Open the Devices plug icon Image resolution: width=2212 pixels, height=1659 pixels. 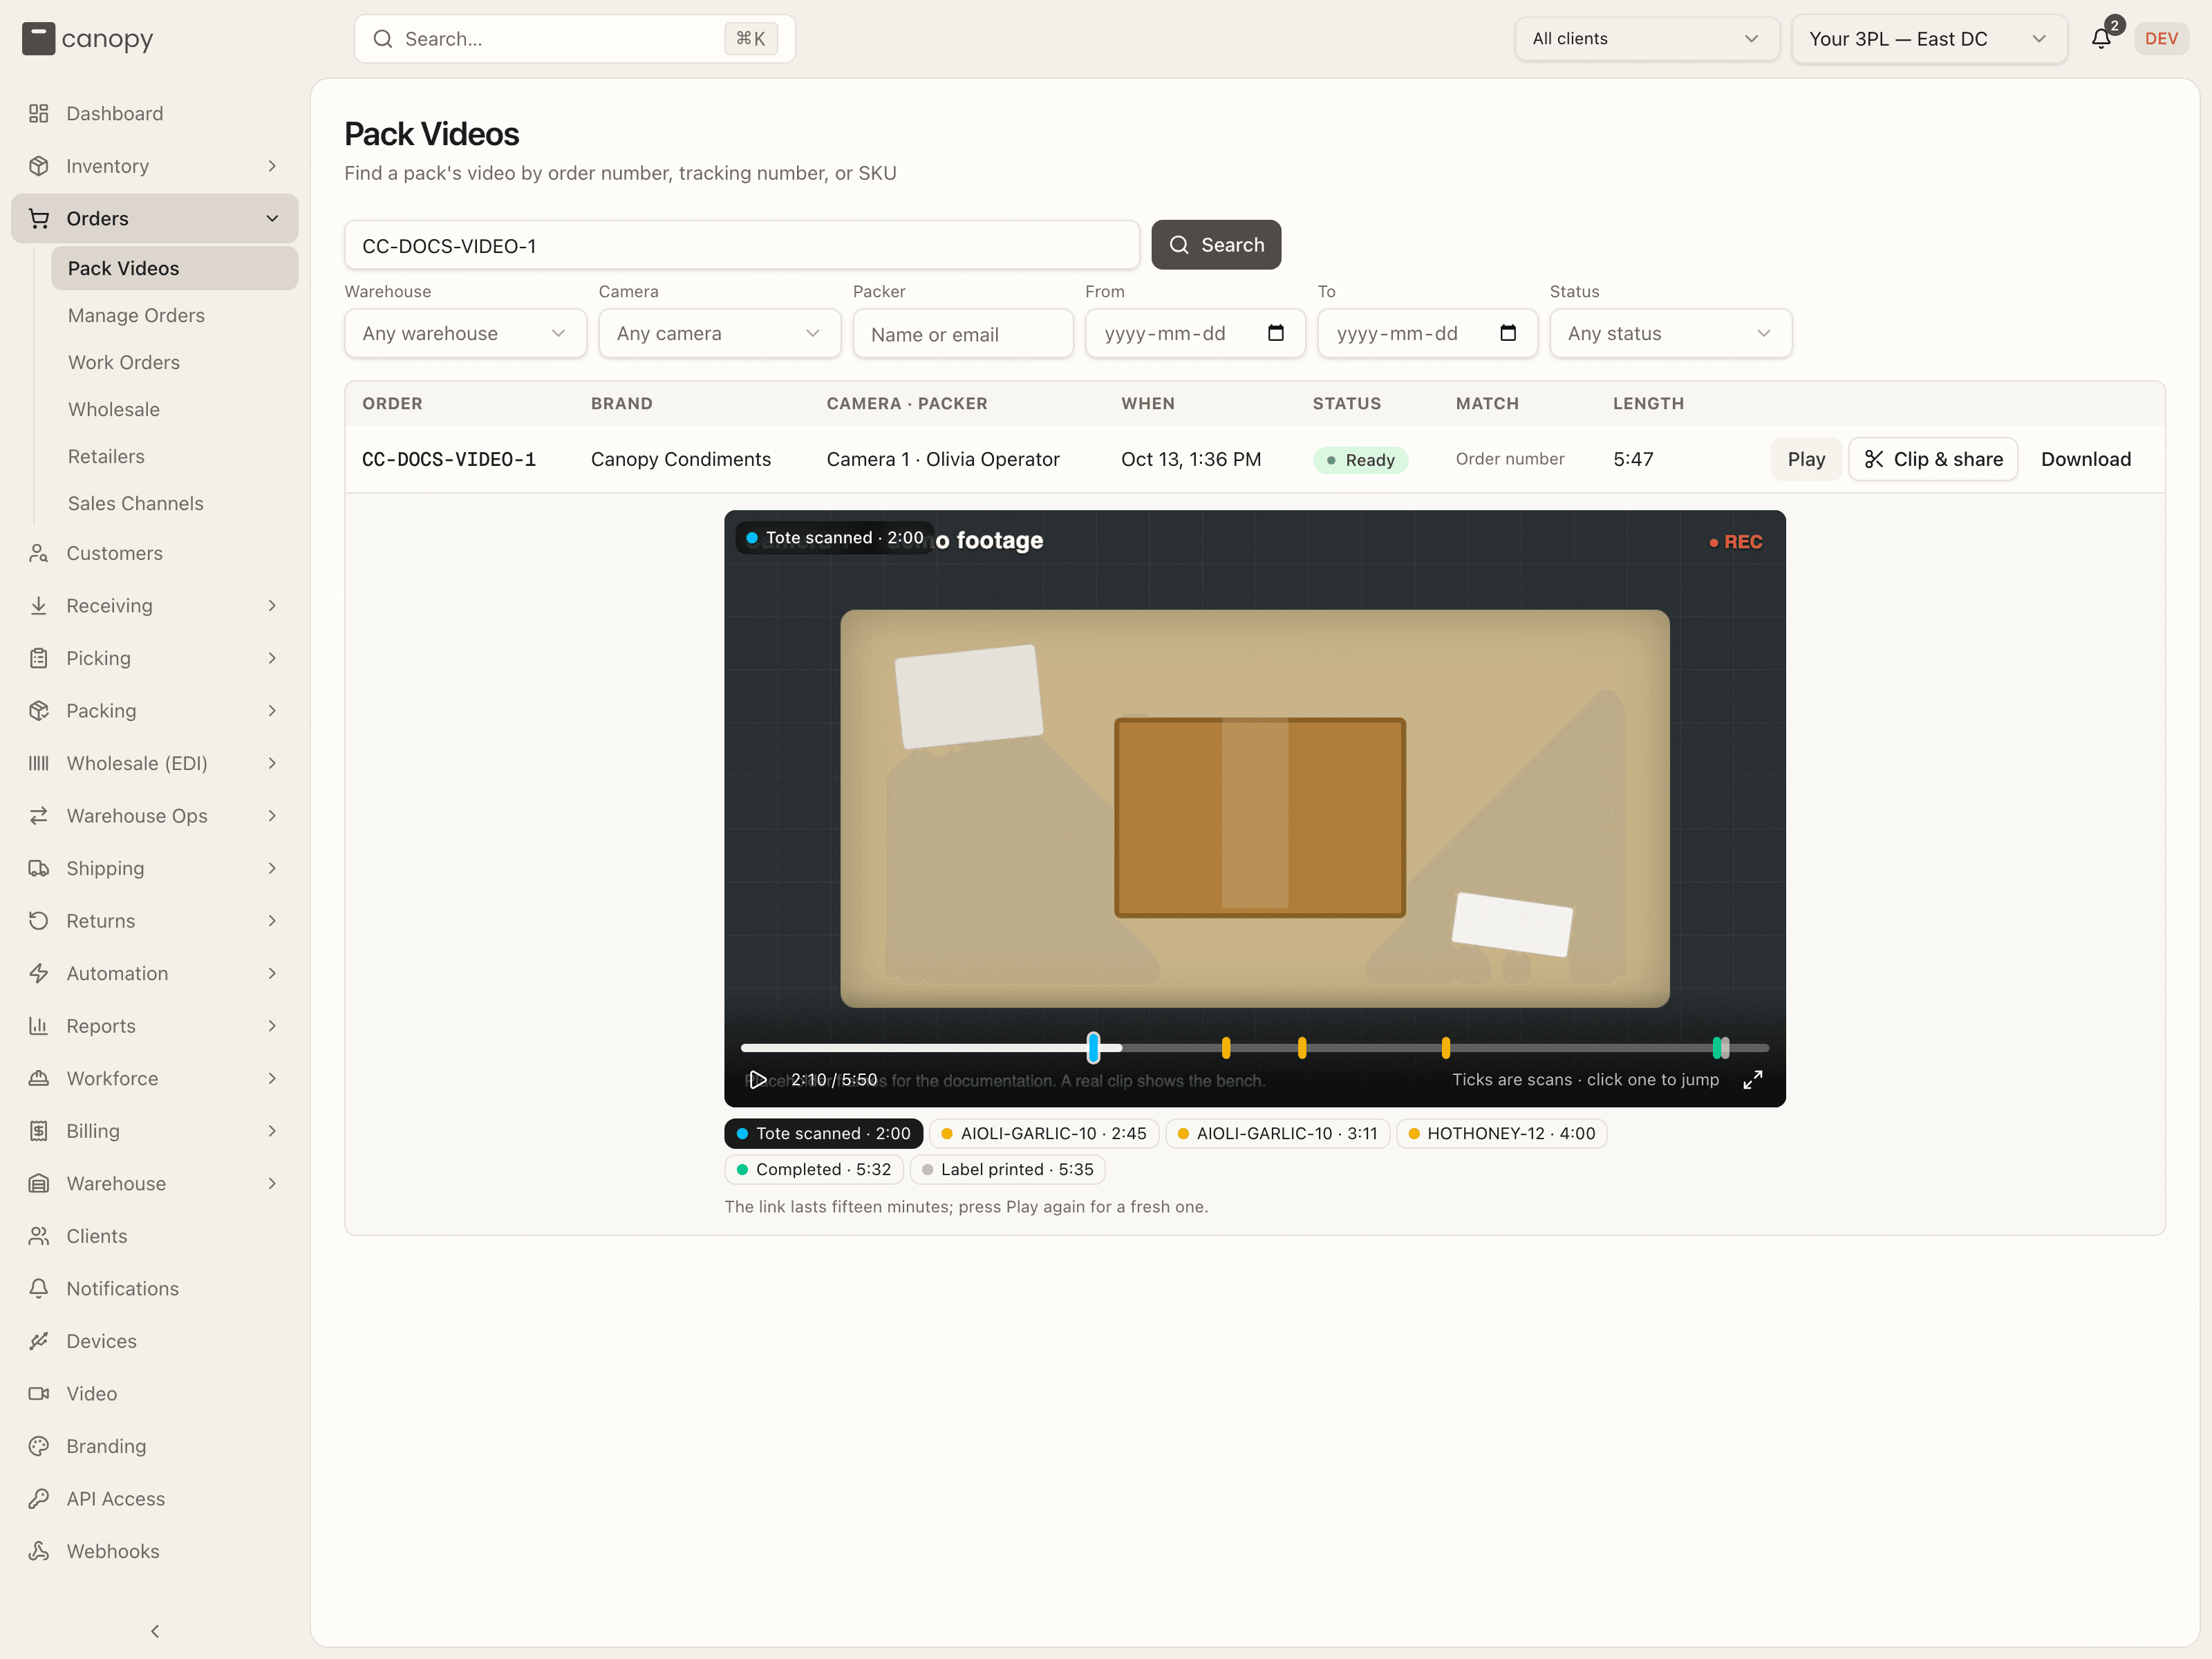coord(39,1341)
